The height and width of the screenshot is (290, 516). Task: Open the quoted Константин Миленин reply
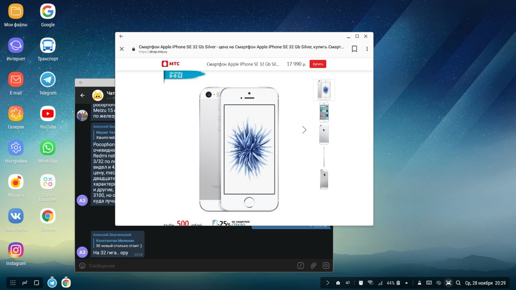[x=118, y=243]
